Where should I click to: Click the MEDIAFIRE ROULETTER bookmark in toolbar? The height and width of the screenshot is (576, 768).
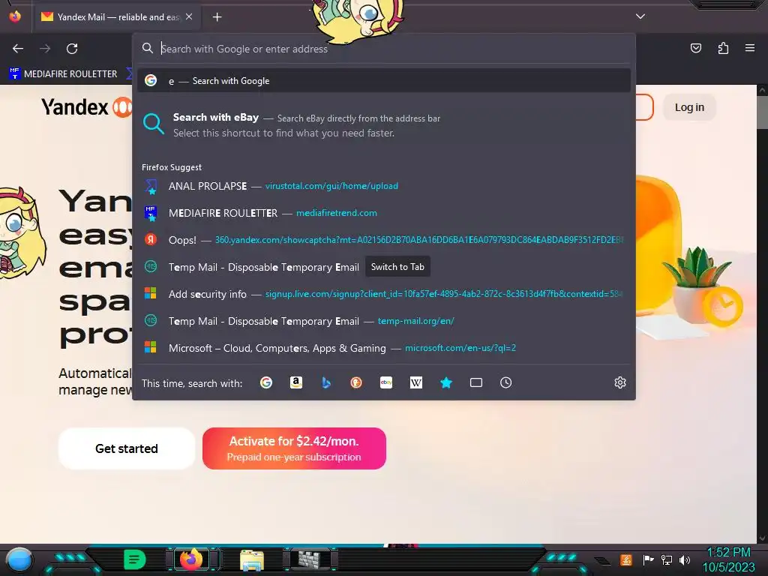pyautogui.click(x=63, y=74)
